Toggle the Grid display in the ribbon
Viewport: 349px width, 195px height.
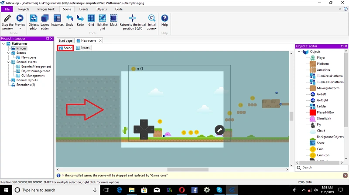tap(91, 20)
